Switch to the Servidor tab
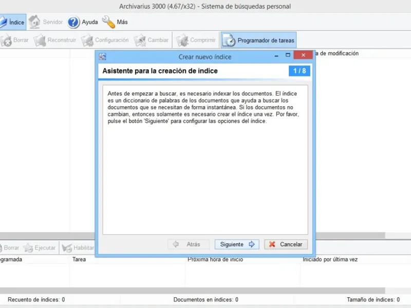Image resolution: width=411 pixels, height=308 pixels. (46, 22)
